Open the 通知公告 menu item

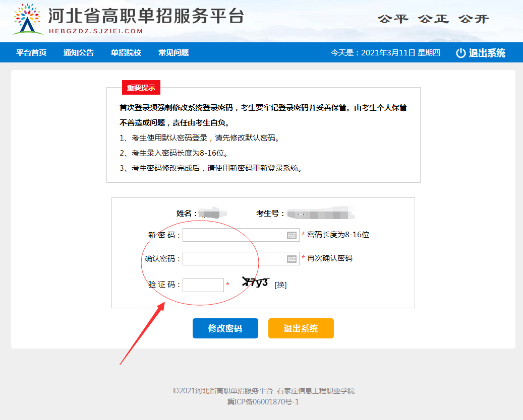point(78,52)
